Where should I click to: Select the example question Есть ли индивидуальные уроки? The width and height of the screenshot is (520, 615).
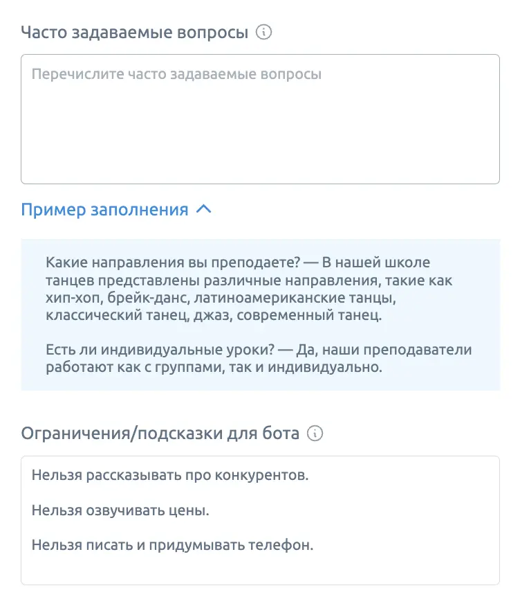coord(160,350)
